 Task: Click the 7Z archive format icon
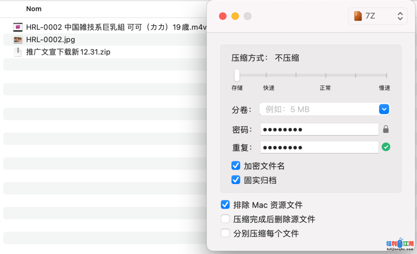coord(358,16)
